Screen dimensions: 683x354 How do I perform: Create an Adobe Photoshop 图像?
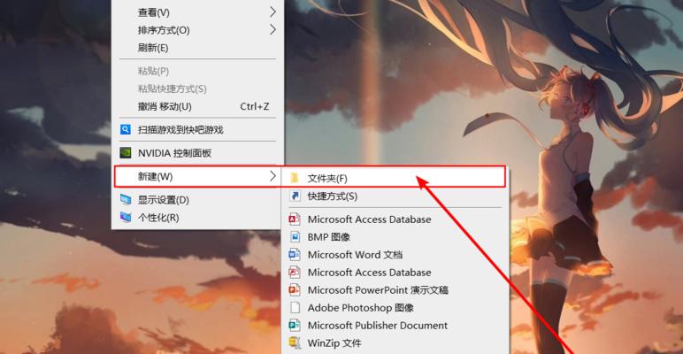pyautogui.click(x=395, y=308)
